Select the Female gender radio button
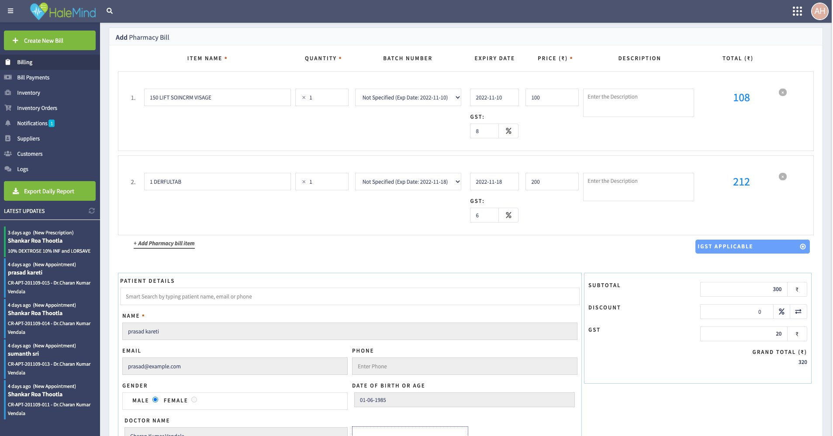Screen dimensions: 833x436 click(x=194, y=400)
